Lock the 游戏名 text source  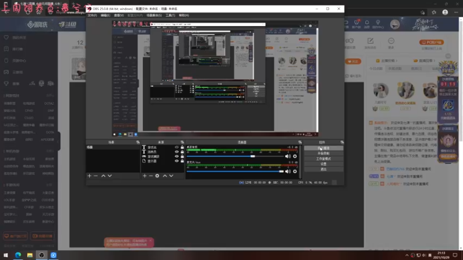pyautogui.click(x=182, y=147)
